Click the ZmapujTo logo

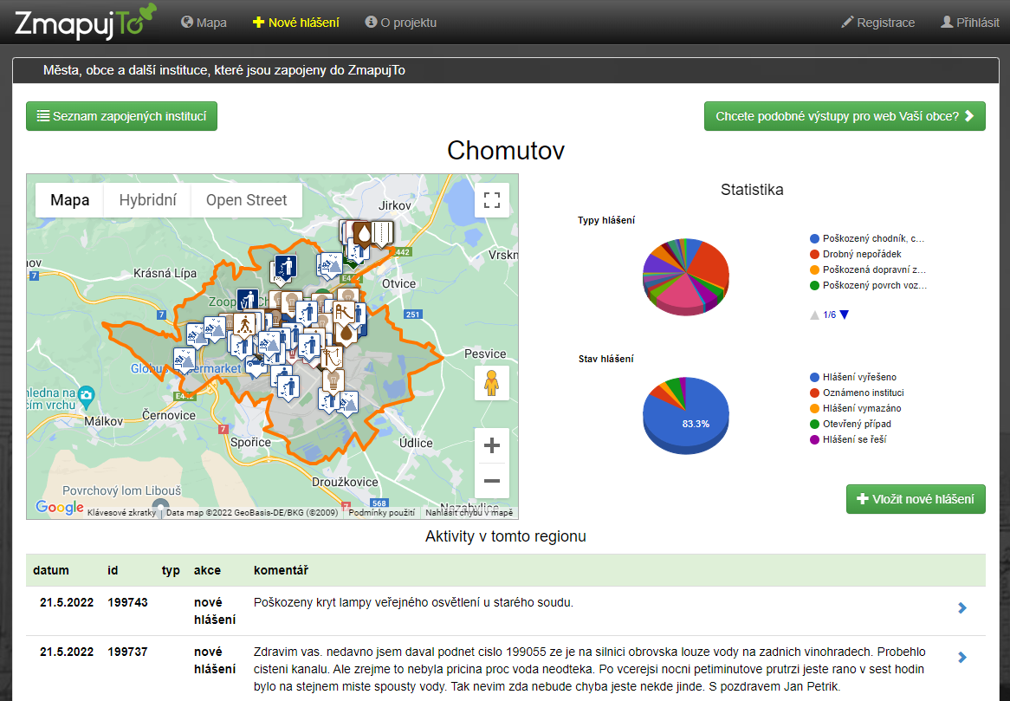[85, 22]
